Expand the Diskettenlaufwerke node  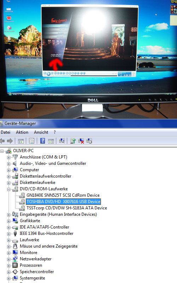[x=8, y=183]
